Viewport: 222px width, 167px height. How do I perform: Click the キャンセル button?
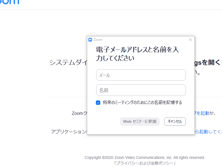tap(175, 121)
